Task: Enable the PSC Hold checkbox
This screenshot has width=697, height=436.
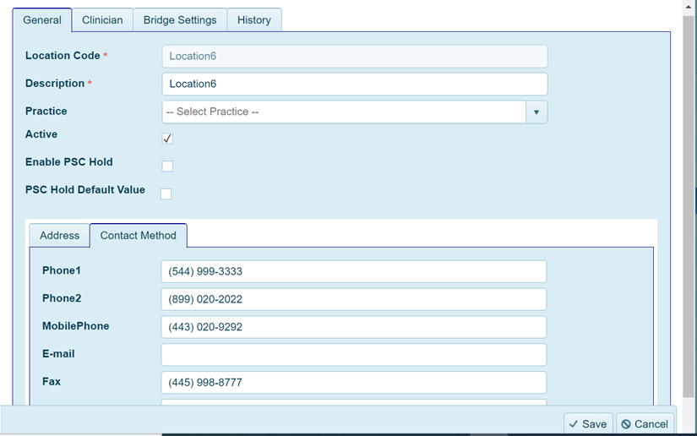Action: point(167,166)
